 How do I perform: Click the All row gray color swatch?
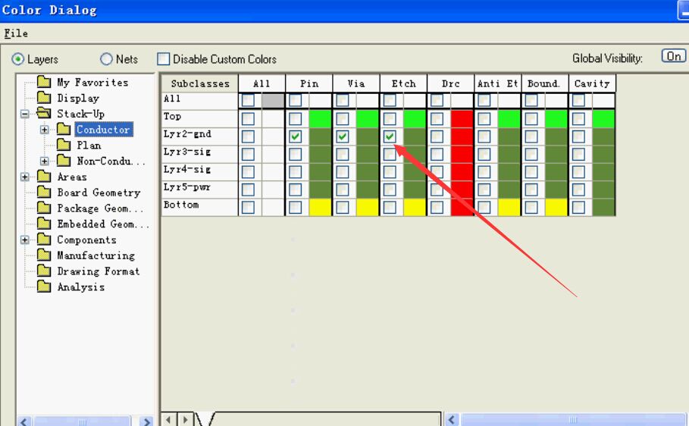[273, 100]
